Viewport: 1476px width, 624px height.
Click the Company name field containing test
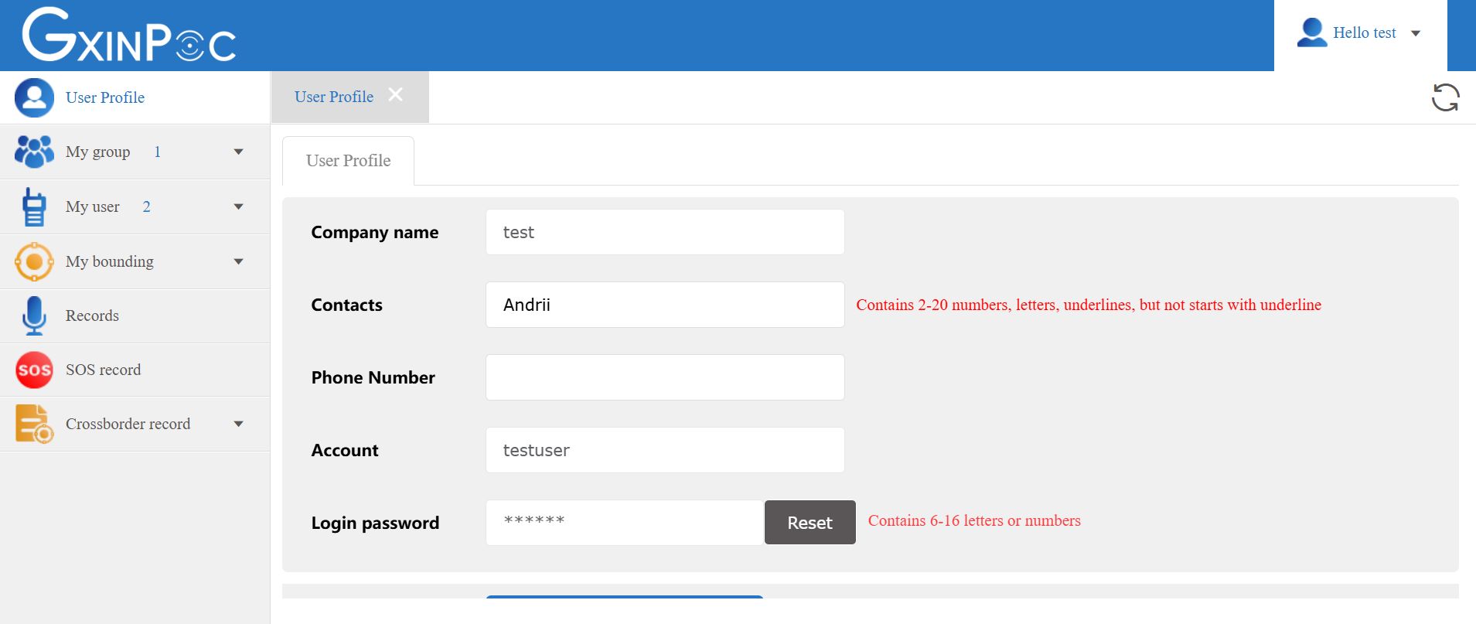(665, 232)
